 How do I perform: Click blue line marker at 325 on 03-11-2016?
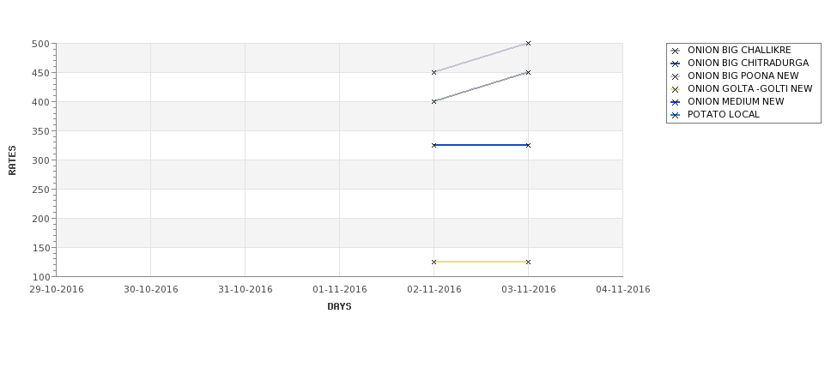(529, 145)
